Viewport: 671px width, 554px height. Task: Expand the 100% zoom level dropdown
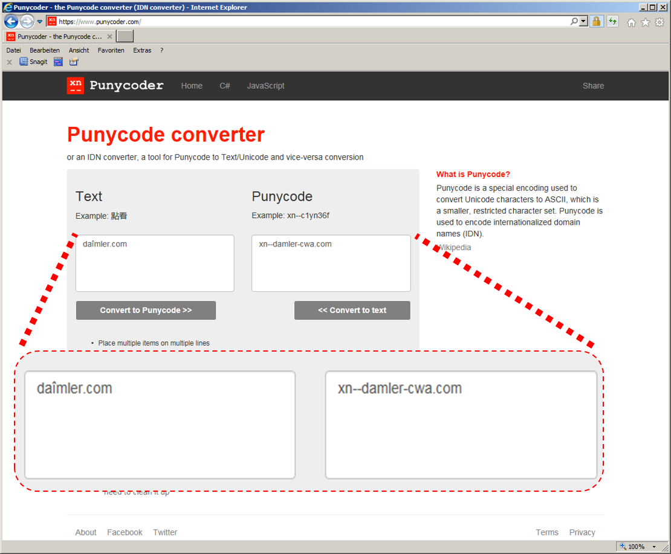tap(654, 547)
